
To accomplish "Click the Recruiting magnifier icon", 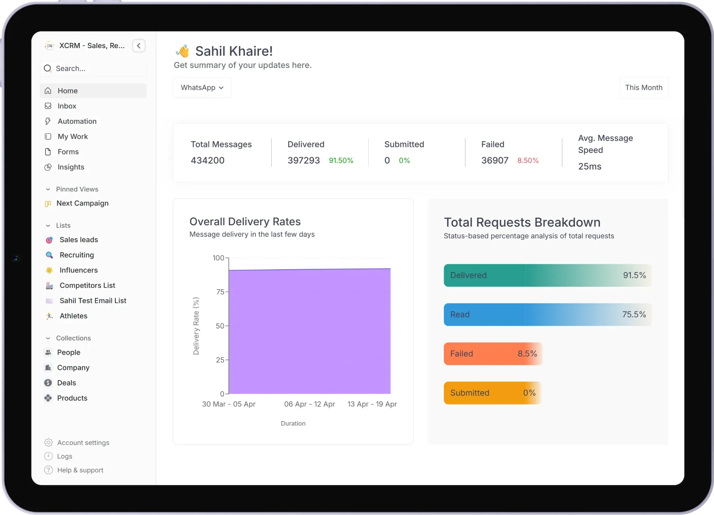I will [x=49, y=255].
